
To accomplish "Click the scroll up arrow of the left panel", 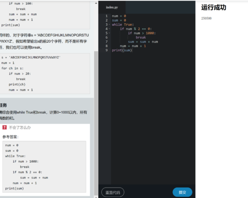I will (x=96, y=3).
